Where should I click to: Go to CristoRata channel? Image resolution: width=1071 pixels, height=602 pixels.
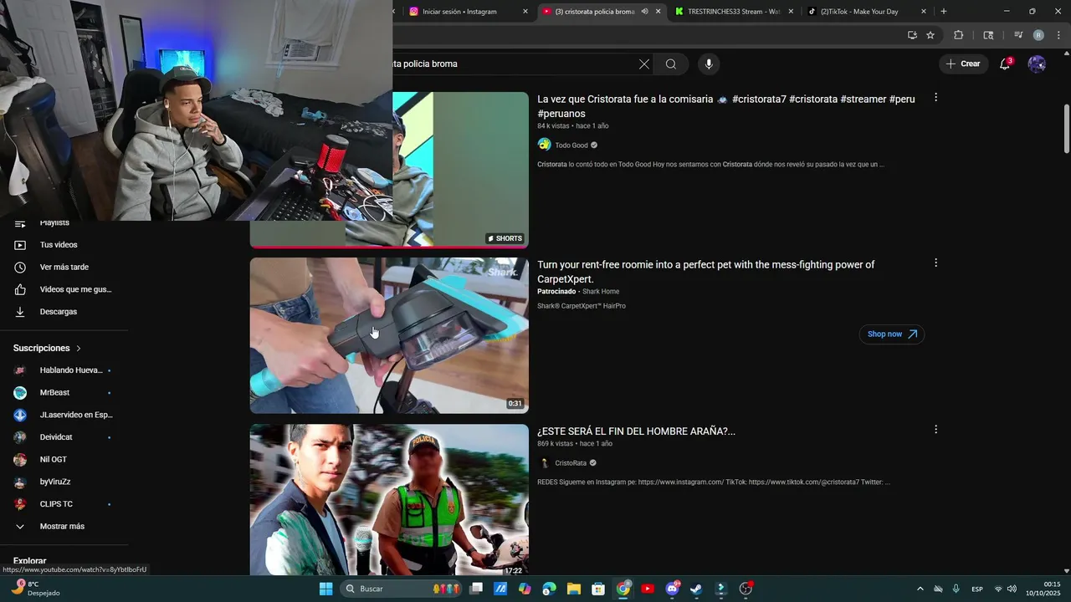pyautogui.click(x=571, y=463)
